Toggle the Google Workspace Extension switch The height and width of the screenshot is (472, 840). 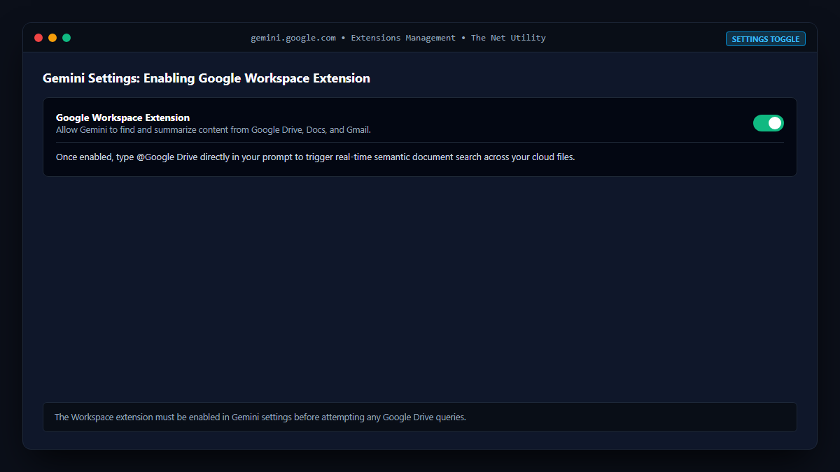(768, 123)
